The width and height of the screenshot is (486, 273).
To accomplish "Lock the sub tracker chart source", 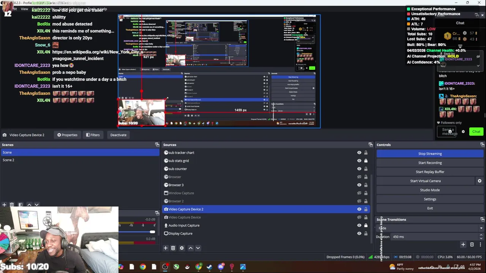I will 366,153.
